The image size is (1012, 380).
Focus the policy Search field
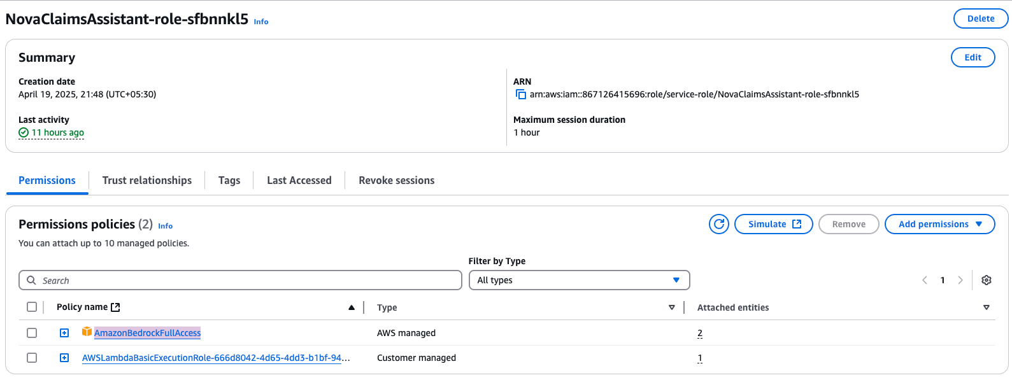240,280
